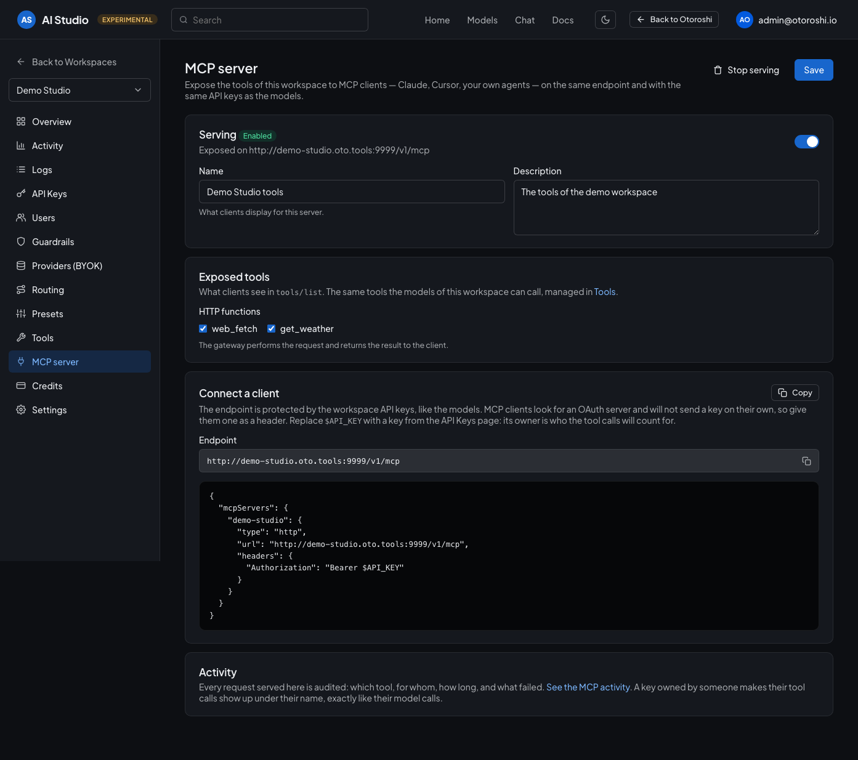Click the search magnifier icon
This screenshot has width=858, height=760.
[x=184, y=20]
